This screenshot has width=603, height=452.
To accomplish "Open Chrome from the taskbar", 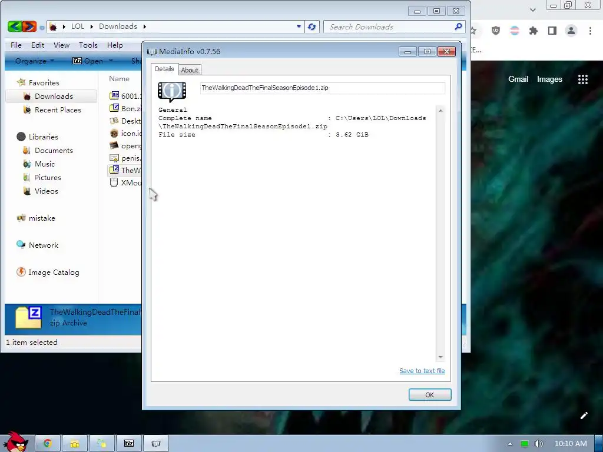I will (x=47, y=444).
